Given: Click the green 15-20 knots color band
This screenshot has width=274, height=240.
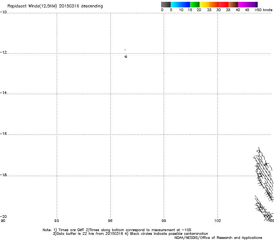Looking at the screenshot, I should [195, 4].
